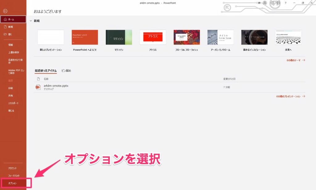Send a frown feedback icon
Screen dimensions: 316x190
(278, 3)
